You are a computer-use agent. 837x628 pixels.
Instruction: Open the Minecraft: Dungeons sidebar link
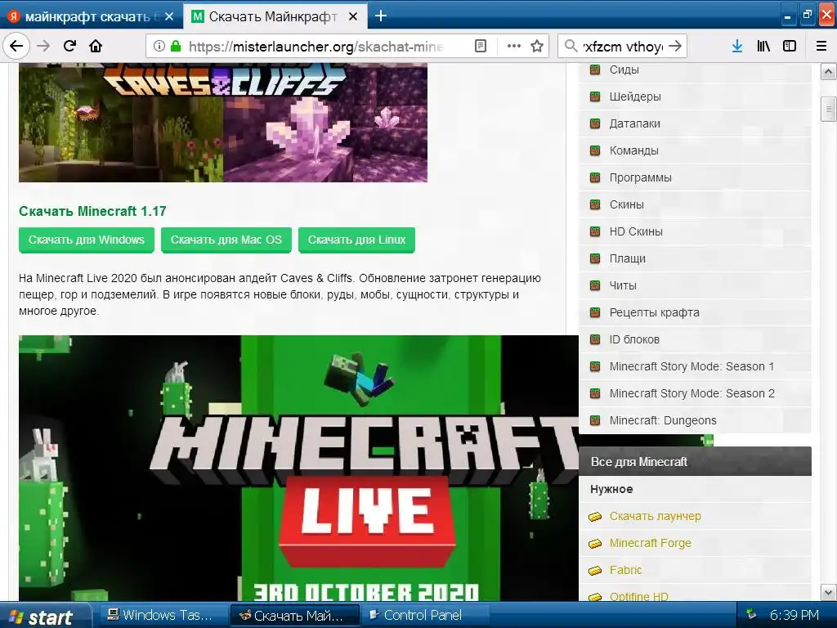[662, 420]
